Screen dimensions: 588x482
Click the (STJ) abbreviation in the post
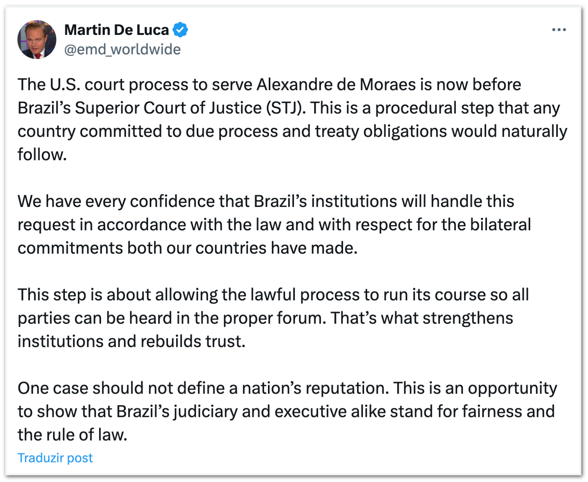(286, 108)
